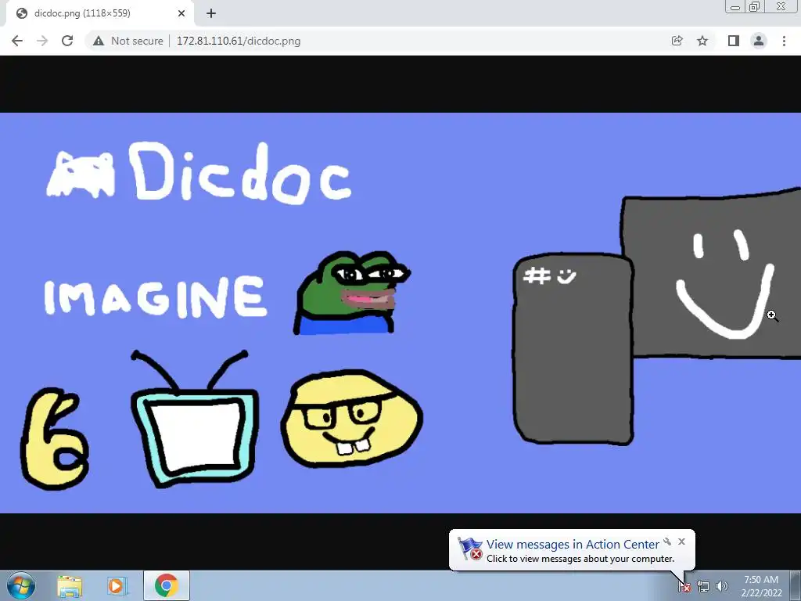The image size is (801, 601).
Task: Click the Action Center flag tray icon
Action: pos(684,587)
